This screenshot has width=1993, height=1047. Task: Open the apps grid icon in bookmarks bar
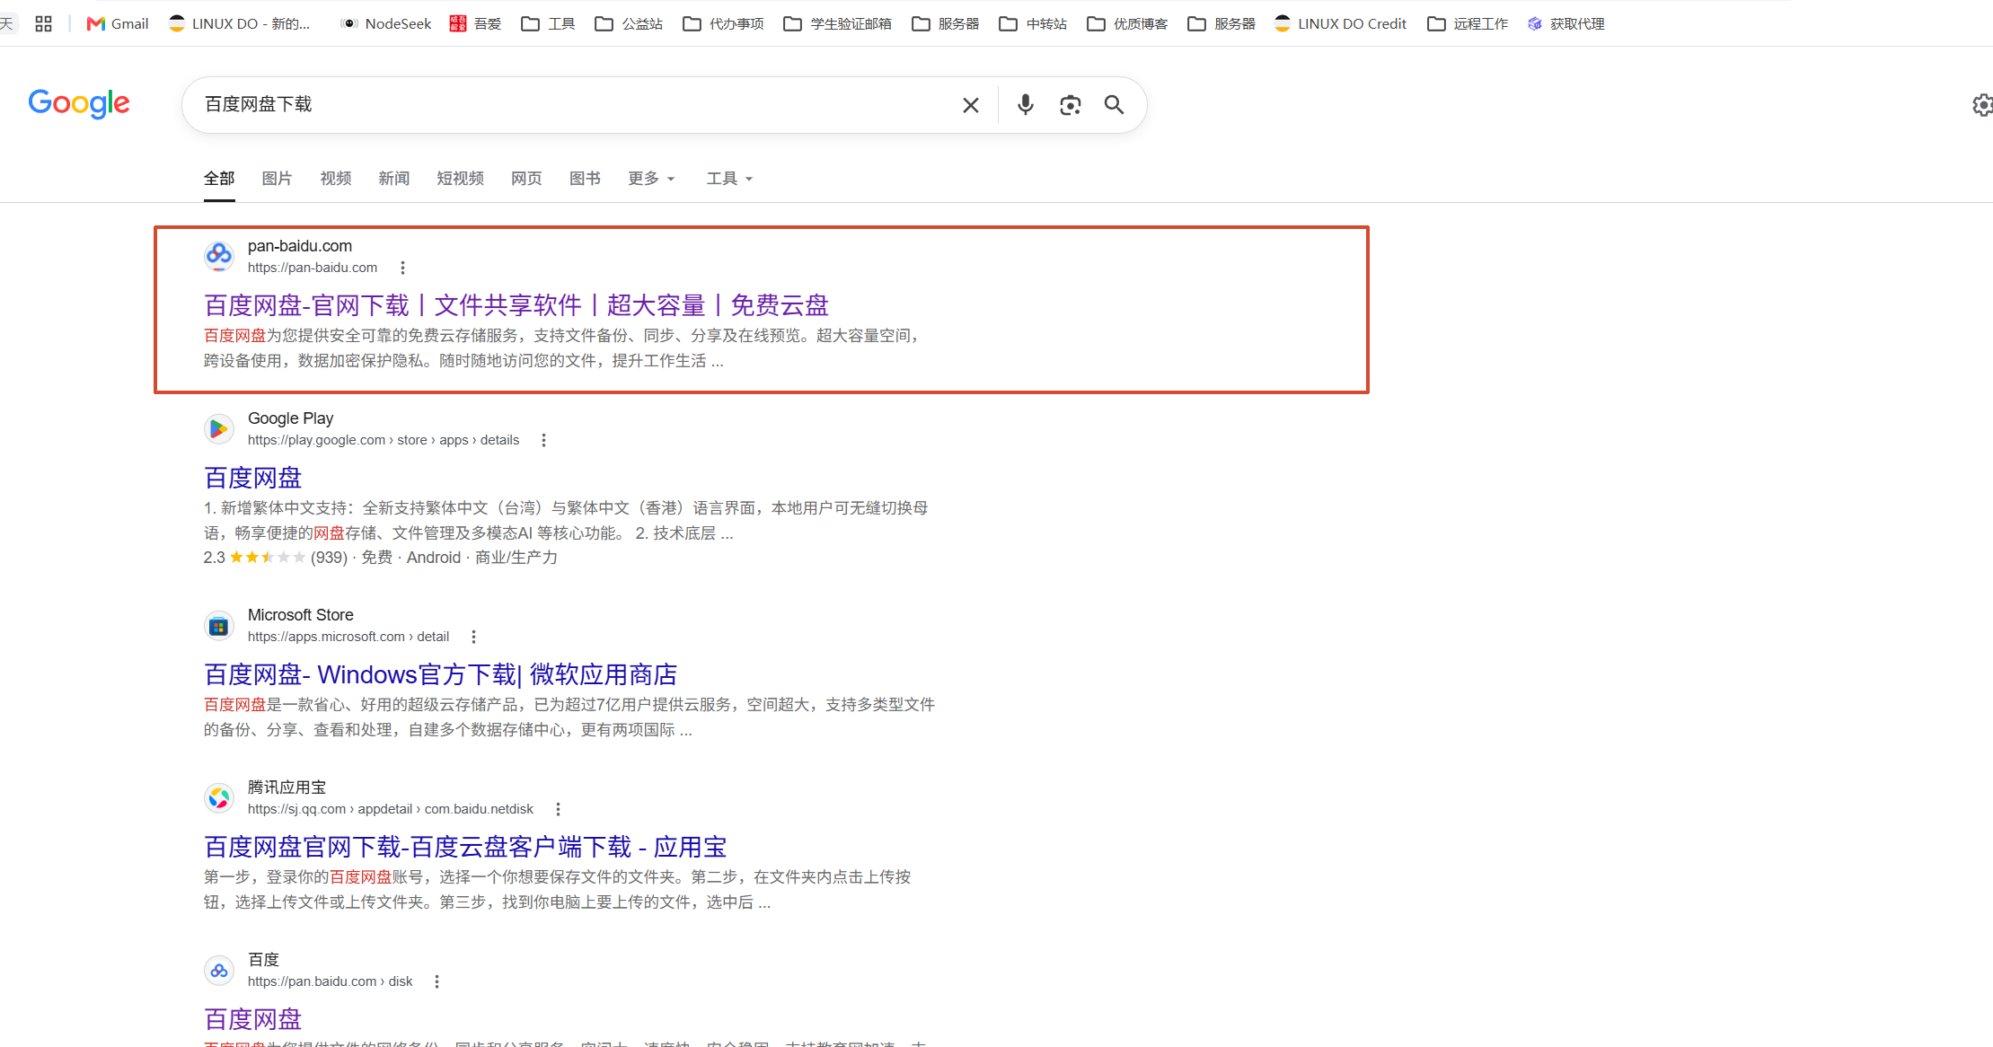pyautogui.click(x=43, y=23)
